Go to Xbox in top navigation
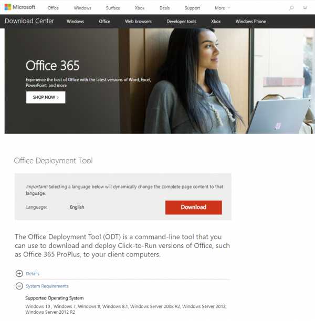 tap(140, 8)
